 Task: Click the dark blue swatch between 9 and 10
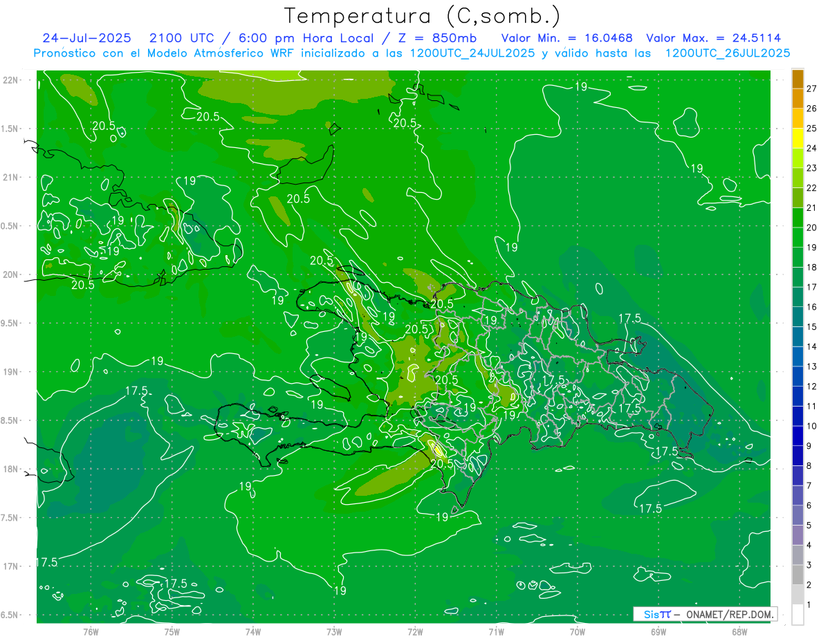pos(797,436)
